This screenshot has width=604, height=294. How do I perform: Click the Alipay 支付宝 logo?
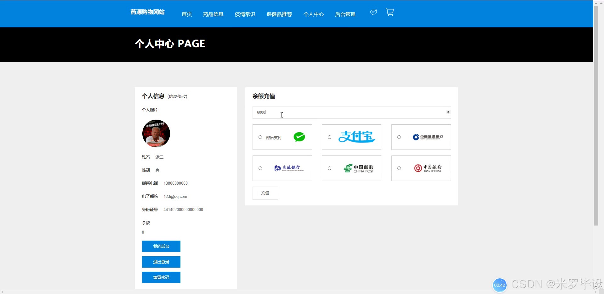357,137
